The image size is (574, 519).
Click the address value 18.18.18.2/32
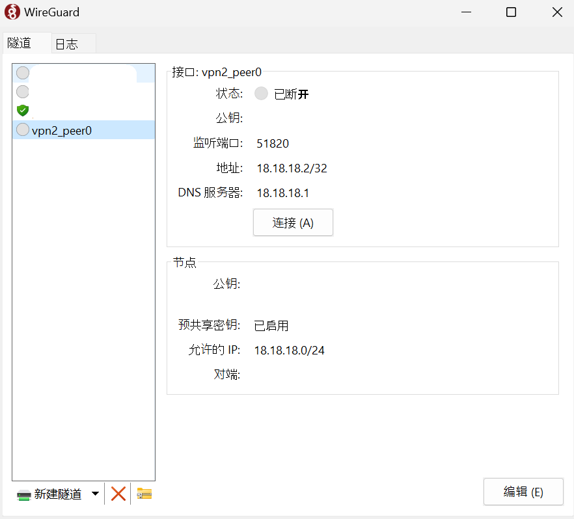click(292, 168)
